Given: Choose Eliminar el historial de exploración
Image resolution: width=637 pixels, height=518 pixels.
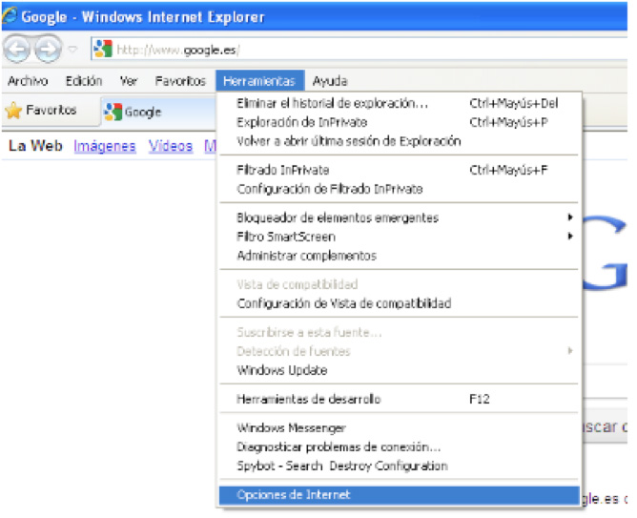Looking at the screenshot, I should [x=399, y=103].
